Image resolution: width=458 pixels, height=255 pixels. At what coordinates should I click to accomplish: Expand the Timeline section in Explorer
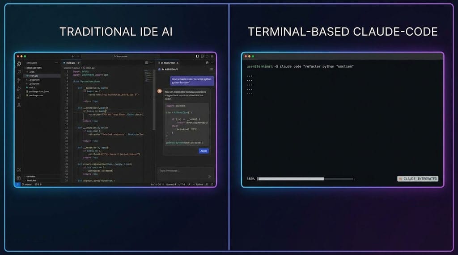click(x=31, y=180)
